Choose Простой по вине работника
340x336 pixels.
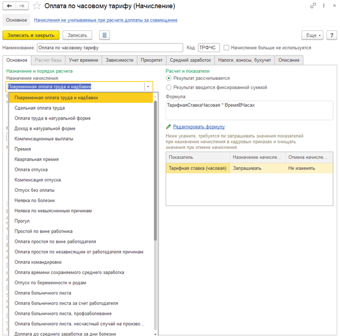point(81,231)
